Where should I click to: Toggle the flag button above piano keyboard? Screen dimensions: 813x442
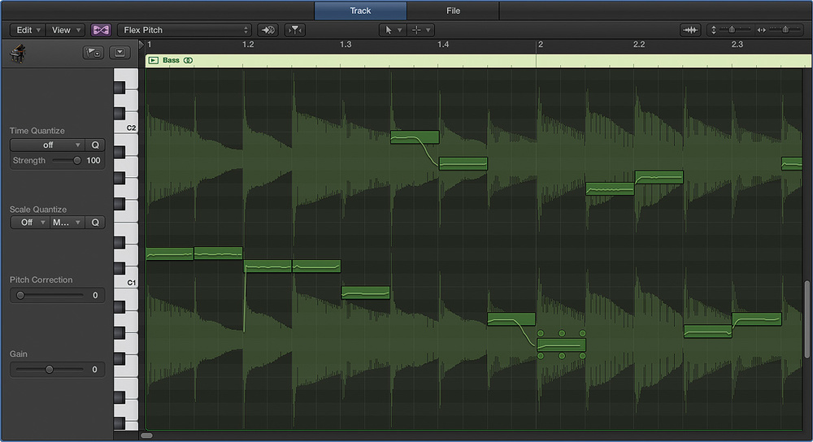click(x=92, y=54)
